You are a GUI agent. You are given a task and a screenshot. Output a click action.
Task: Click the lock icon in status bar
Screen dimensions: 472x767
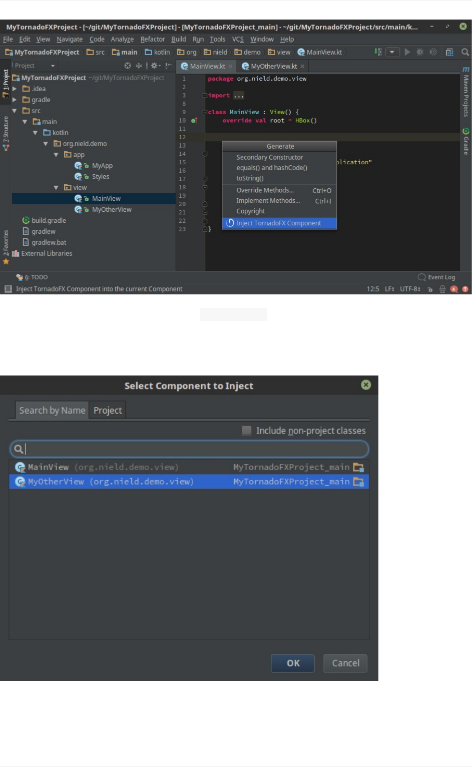430,289
